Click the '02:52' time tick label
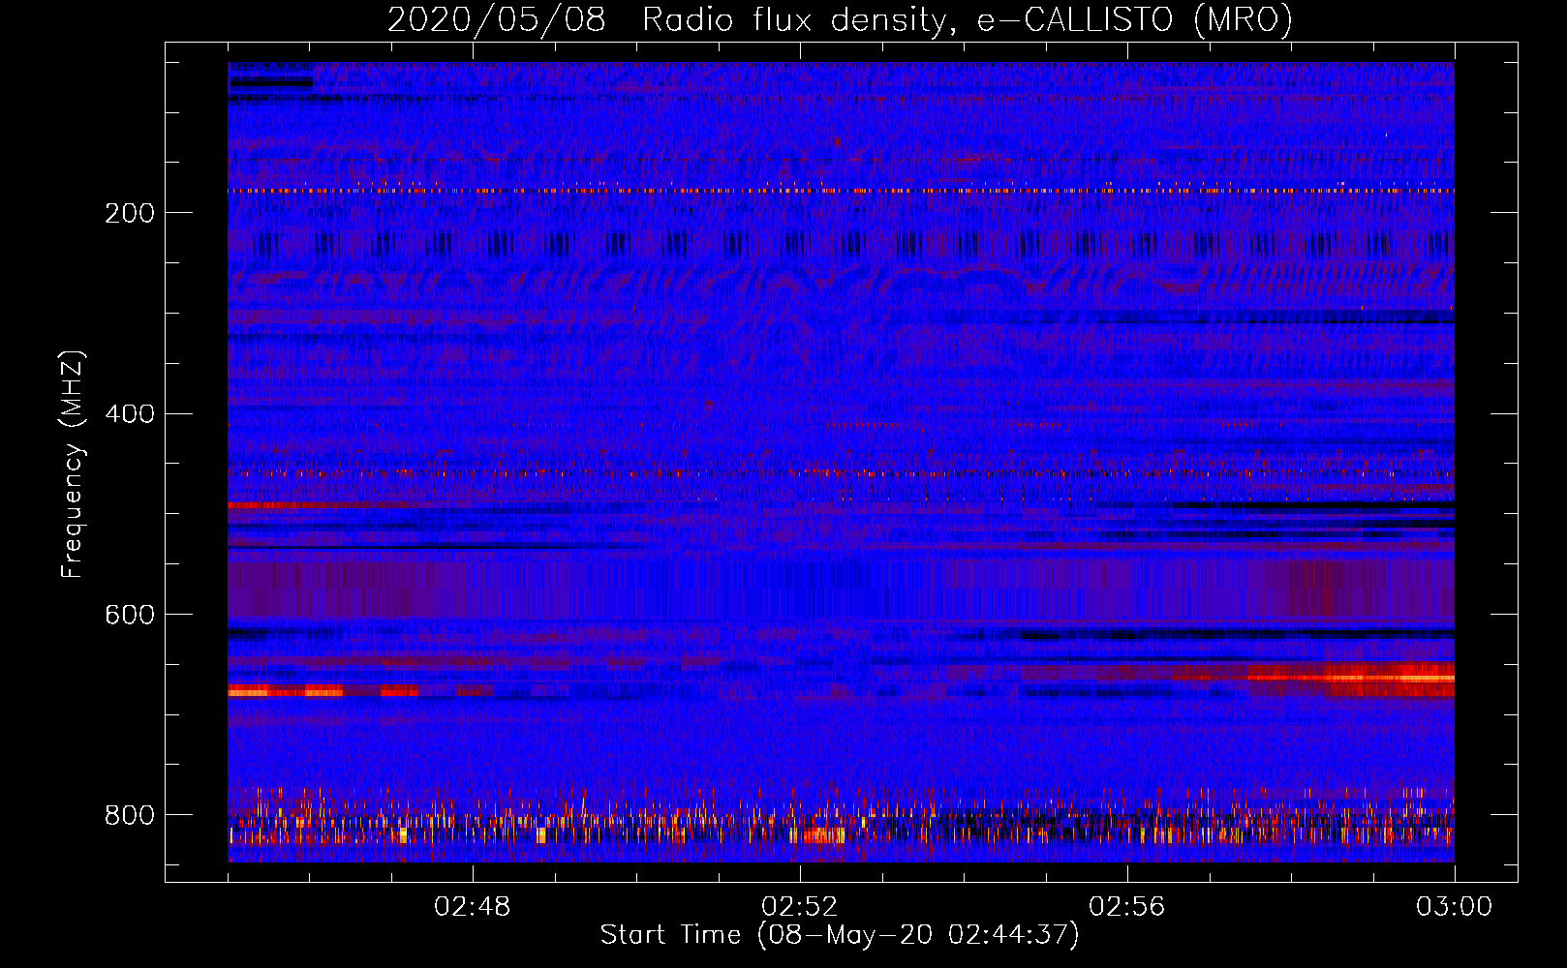This screenshot has height=968, width=1567. pos(800,907)
